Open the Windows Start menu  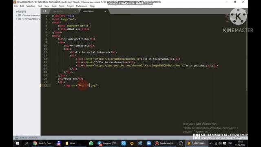click(x=17, y=143)
